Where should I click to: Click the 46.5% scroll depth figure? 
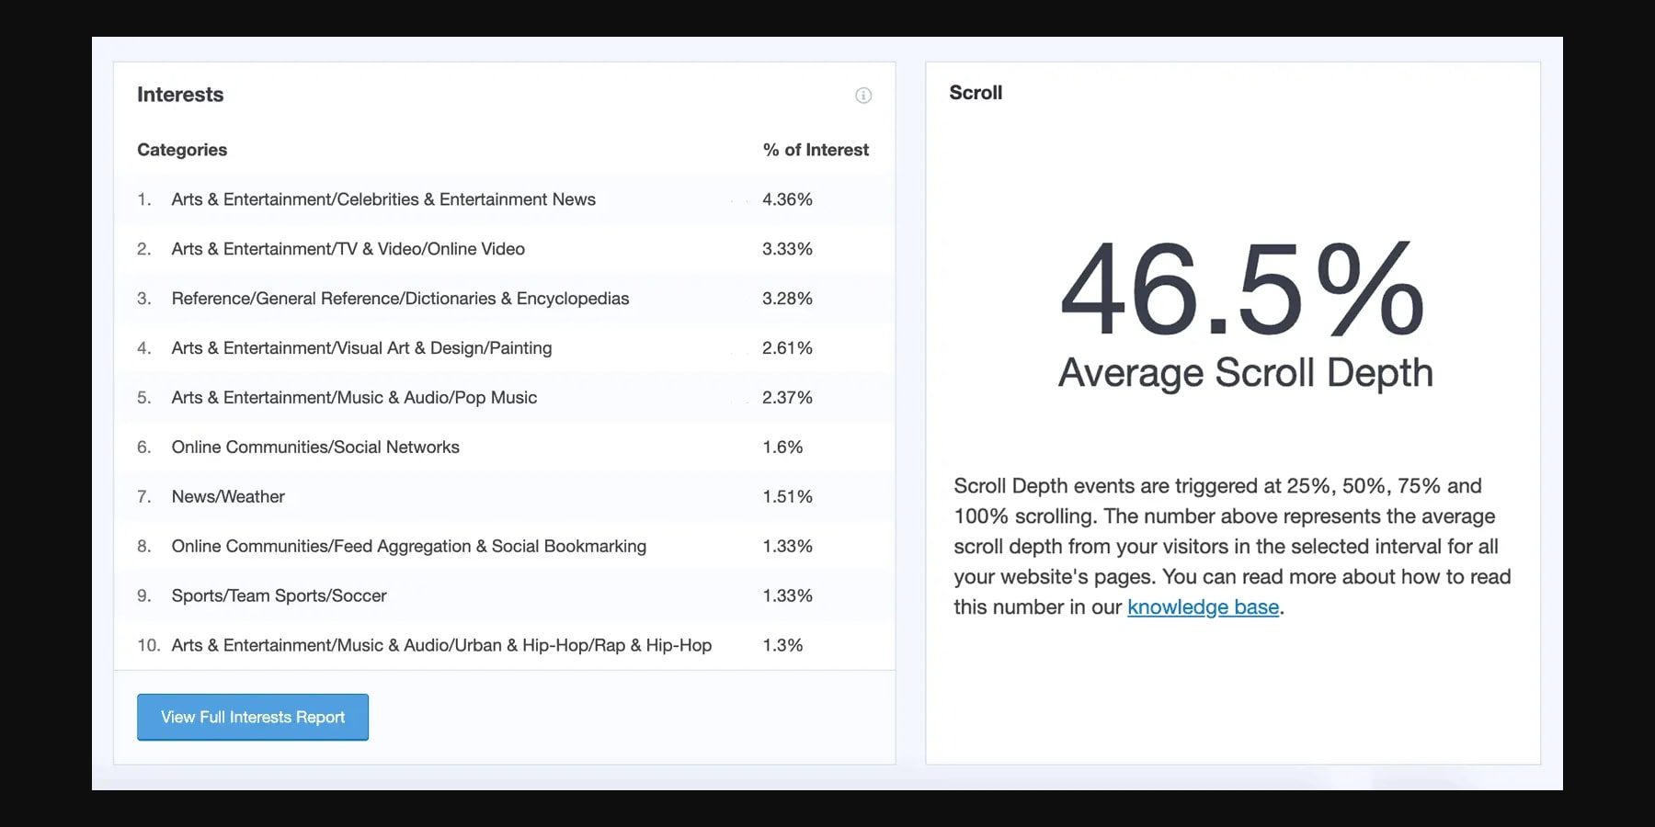click(1243, 294)
